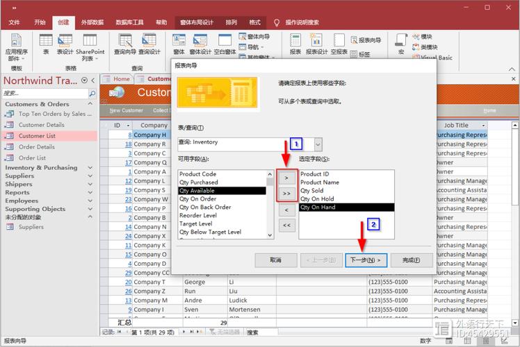520x347 pixels.
Task: Add all fields with the >> button
Action: point(286,193)
